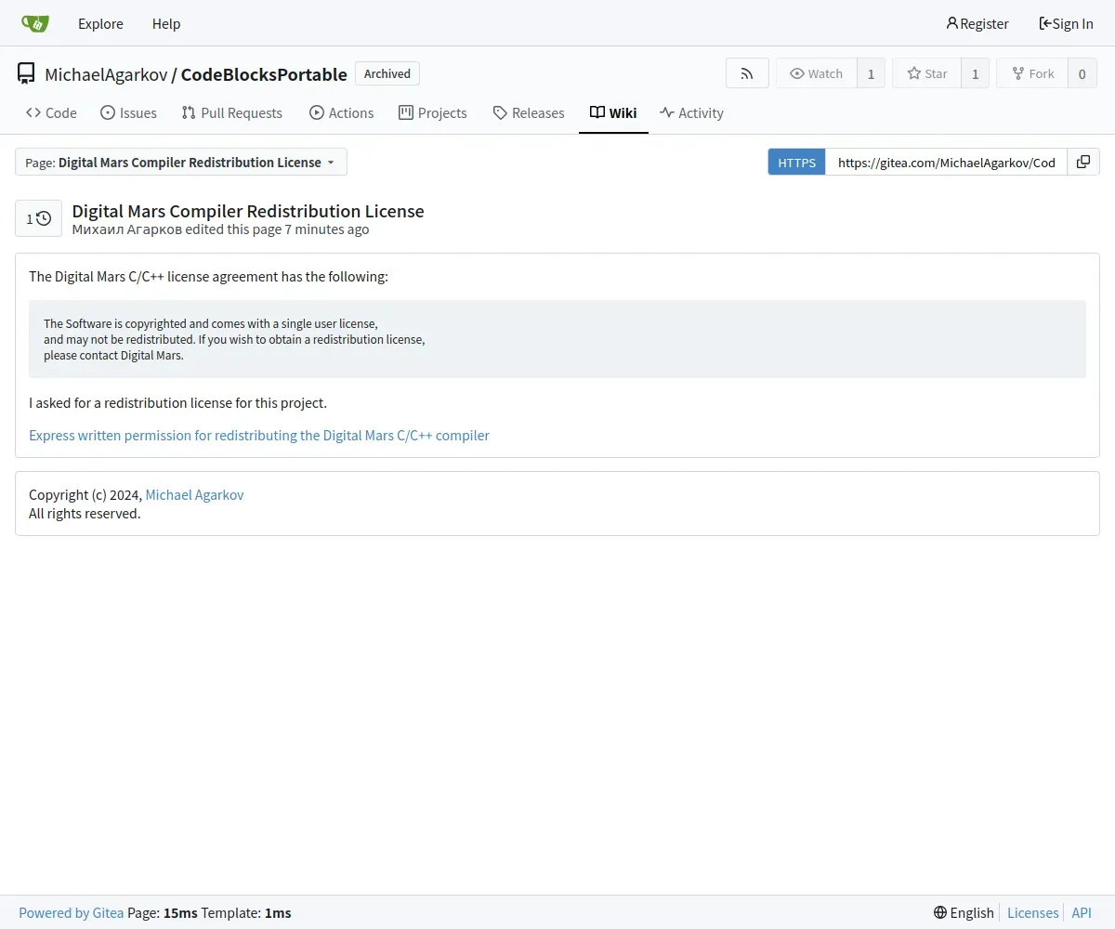Image resolution: width=1115 pixels, height=929 pixels.
Task: Click the Archived label
Action: (x=387, y=73)
